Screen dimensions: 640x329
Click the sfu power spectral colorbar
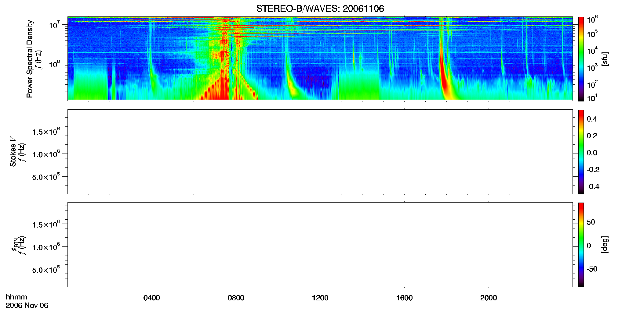(581, 59)
